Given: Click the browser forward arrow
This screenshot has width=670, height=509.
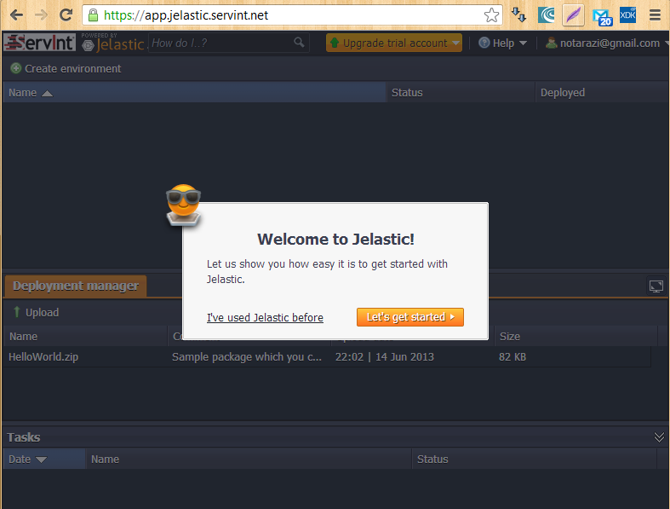Looking at the screenshot, I should (x=41, y=15).
